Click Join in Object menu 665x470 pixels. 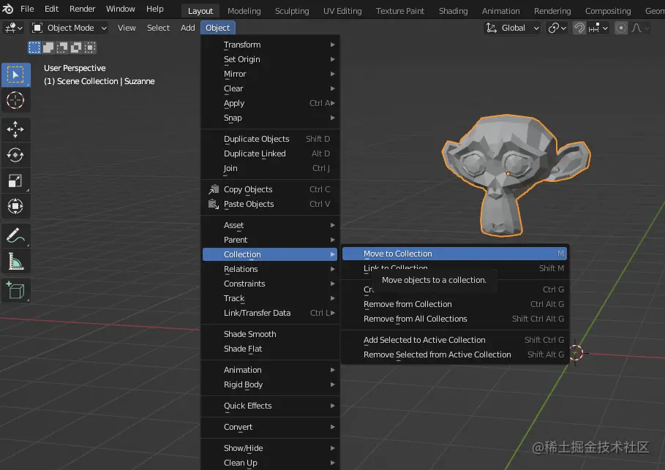(x=270, y=168)
